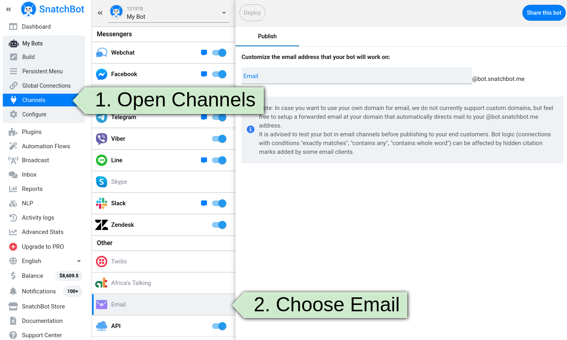Viewport: 567px width, 340px height.
Task: Click the $8,609.5 balance badge
Action: coord(69,276)
